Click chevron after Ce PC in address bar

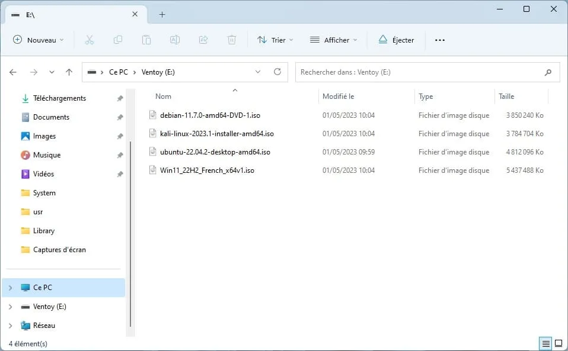coord(135,72)
